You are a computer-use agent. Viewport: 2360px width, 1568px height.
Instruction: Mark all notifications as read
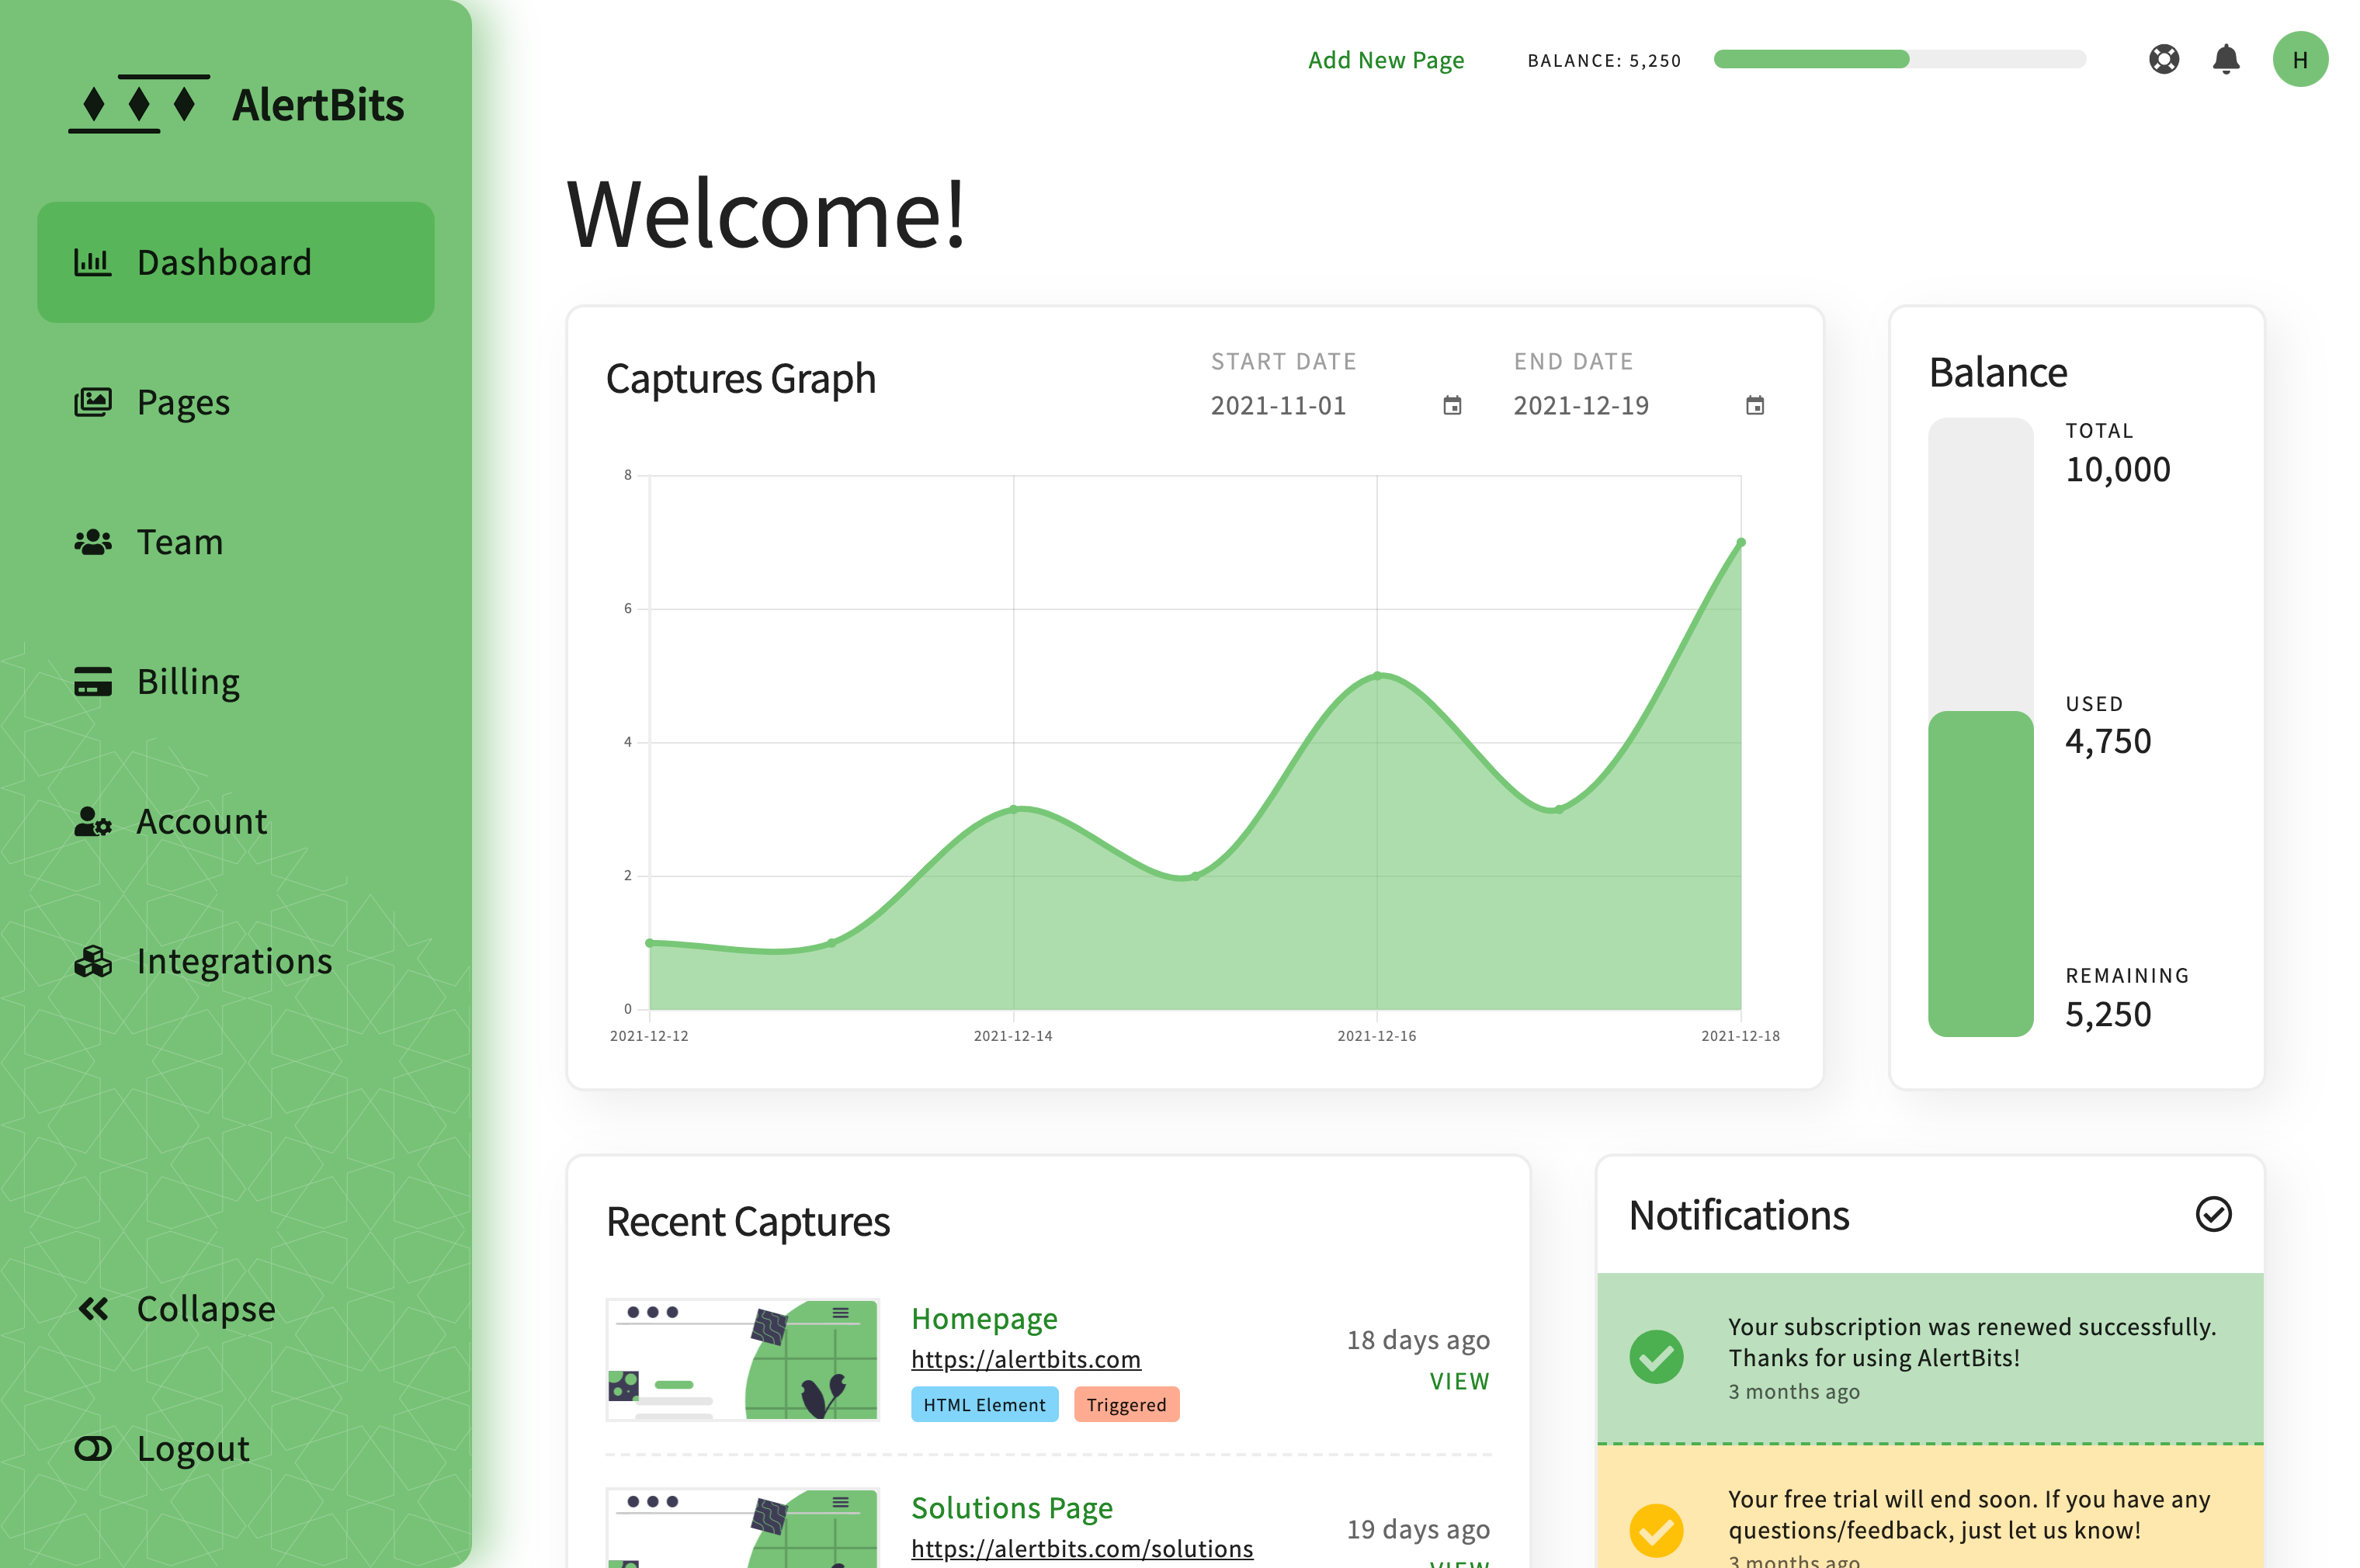(2212, 1214)
